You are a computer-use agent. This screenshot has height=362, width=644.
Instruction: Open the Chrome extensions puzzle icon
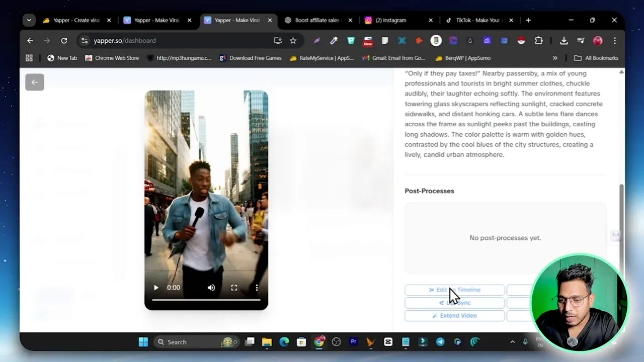[x=538, y=41]
